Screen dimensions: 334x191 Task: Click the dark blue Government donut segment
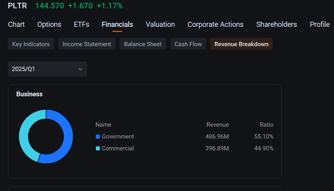[x=68, y=136]
